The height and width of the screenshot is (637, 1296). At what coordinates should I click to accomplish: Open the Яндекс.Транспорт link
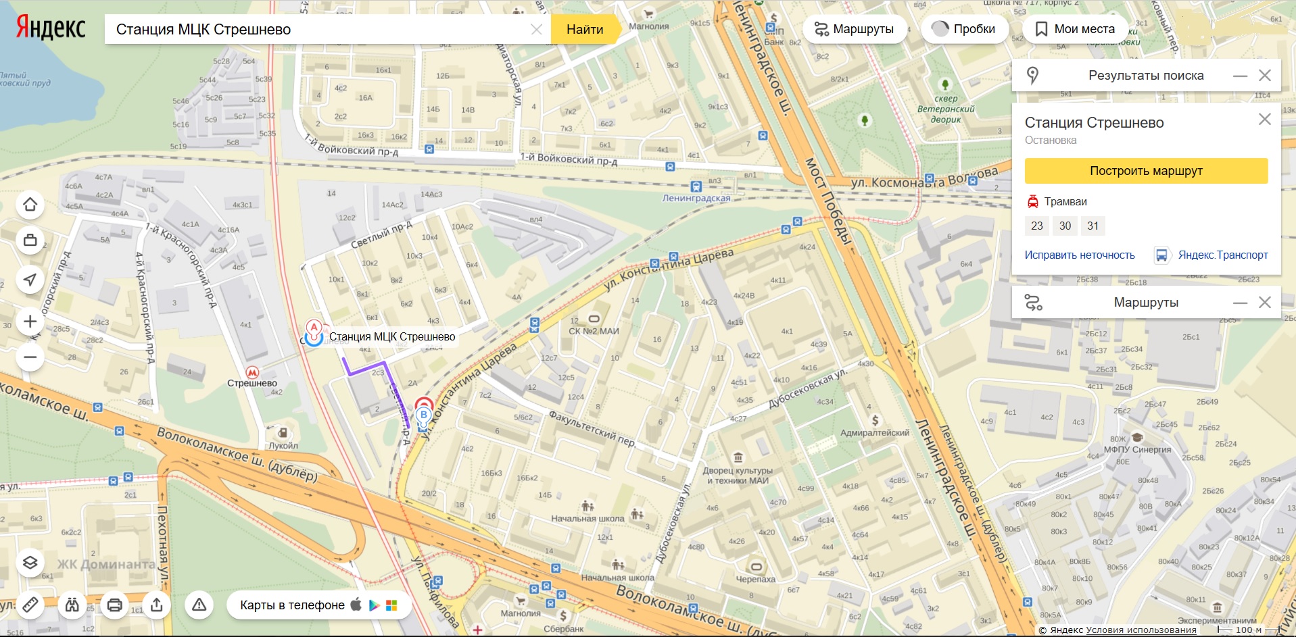coord(1223,255)
